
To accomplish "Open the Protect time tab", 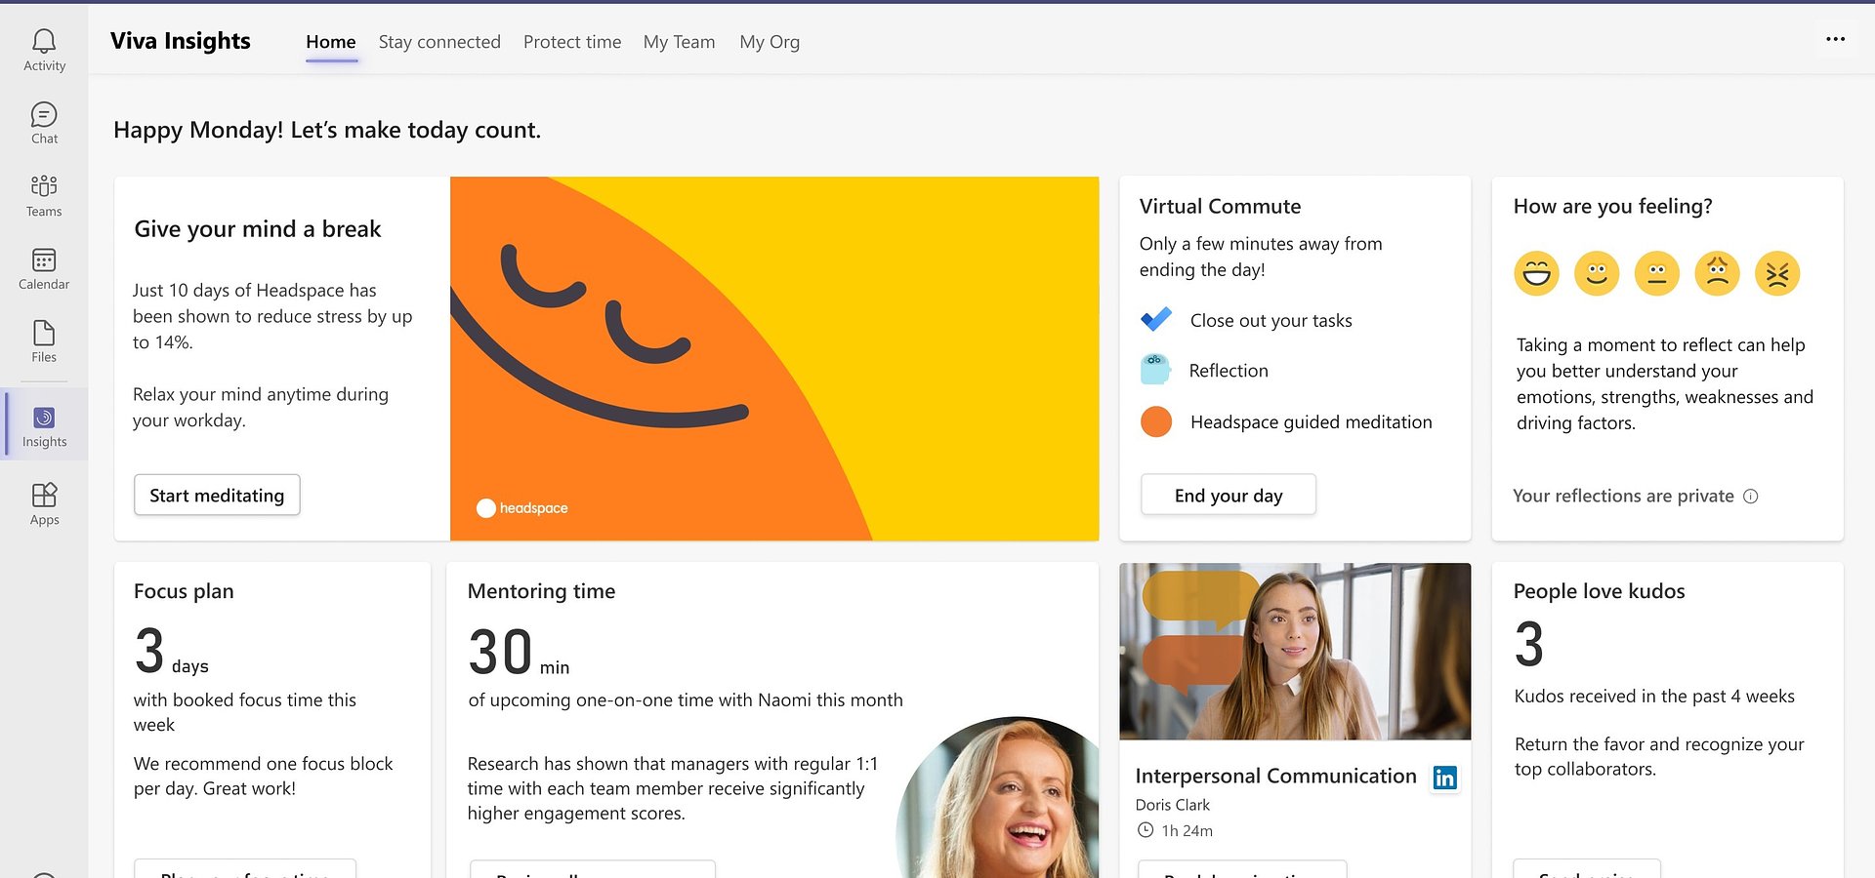I will click(x=572, y=42).
